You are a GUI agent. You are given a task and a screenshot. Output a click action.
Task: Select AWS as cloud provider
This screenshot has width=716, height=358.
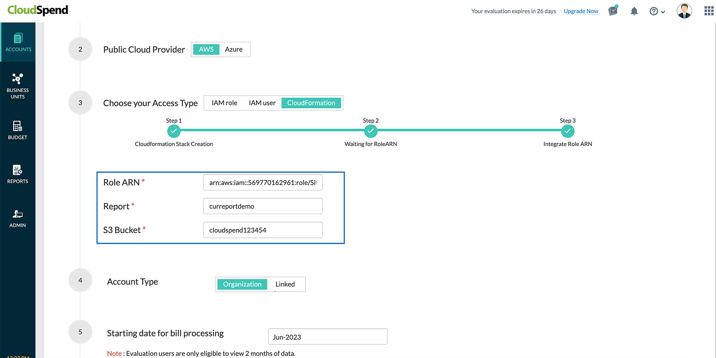[206, 49]
